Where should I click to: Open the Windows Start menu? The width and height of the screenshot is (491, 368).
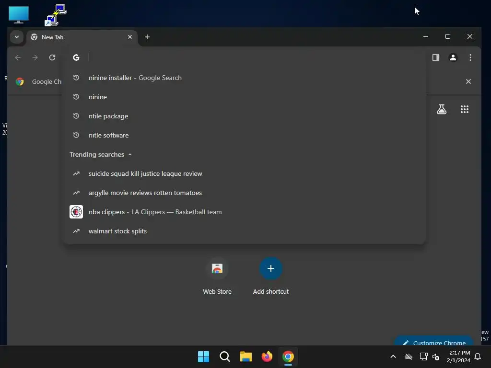point(203,356)
